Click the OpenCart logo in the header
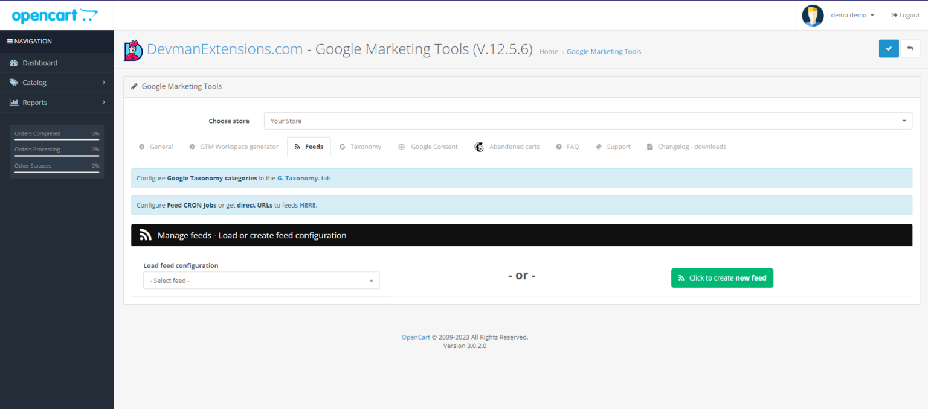Screen dimensions: 928x409 (54, 14)
